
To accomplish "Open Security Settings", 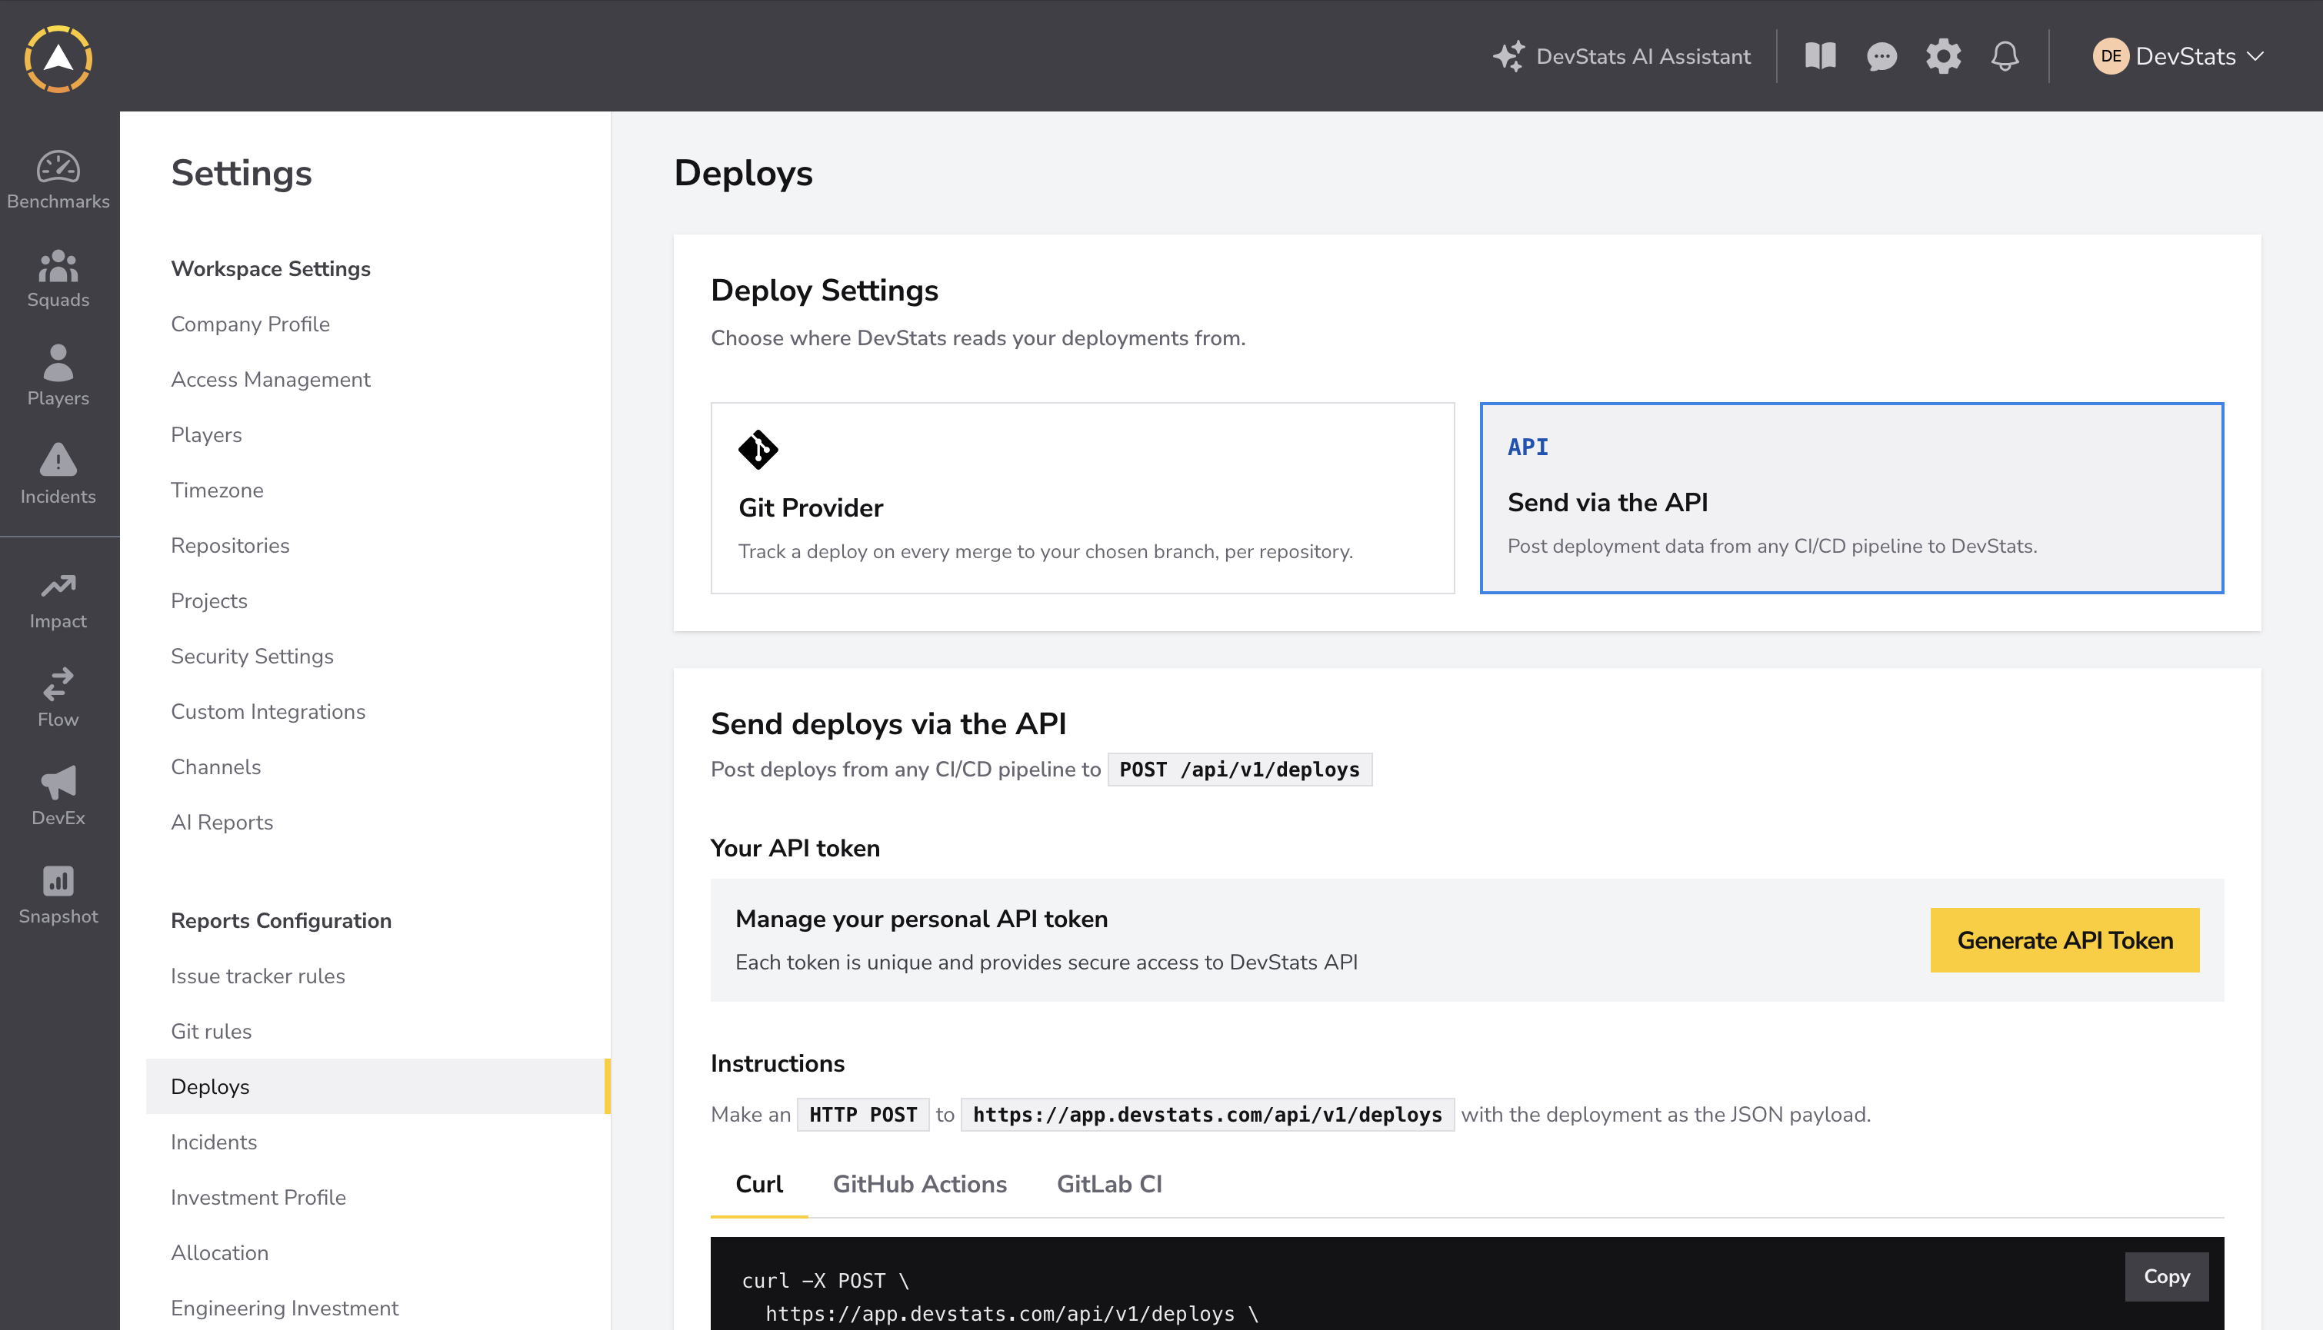I will 252,656.
